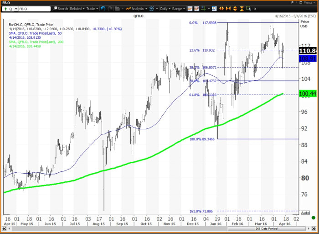Click the 266 Data Period scrollbar thumb
The width and height of the screenshot is (319, 234).
[x=266, y=229]
